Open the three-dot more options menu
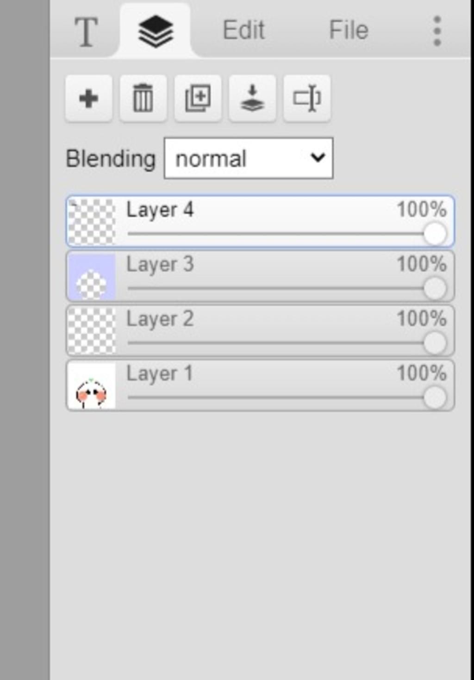 [x=437, y=31]
